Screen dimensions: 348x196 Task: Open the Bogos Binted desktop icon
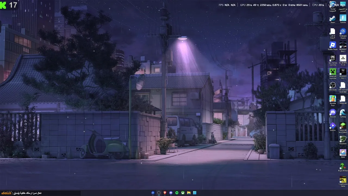pyautogui.click(x=343, y=167)
